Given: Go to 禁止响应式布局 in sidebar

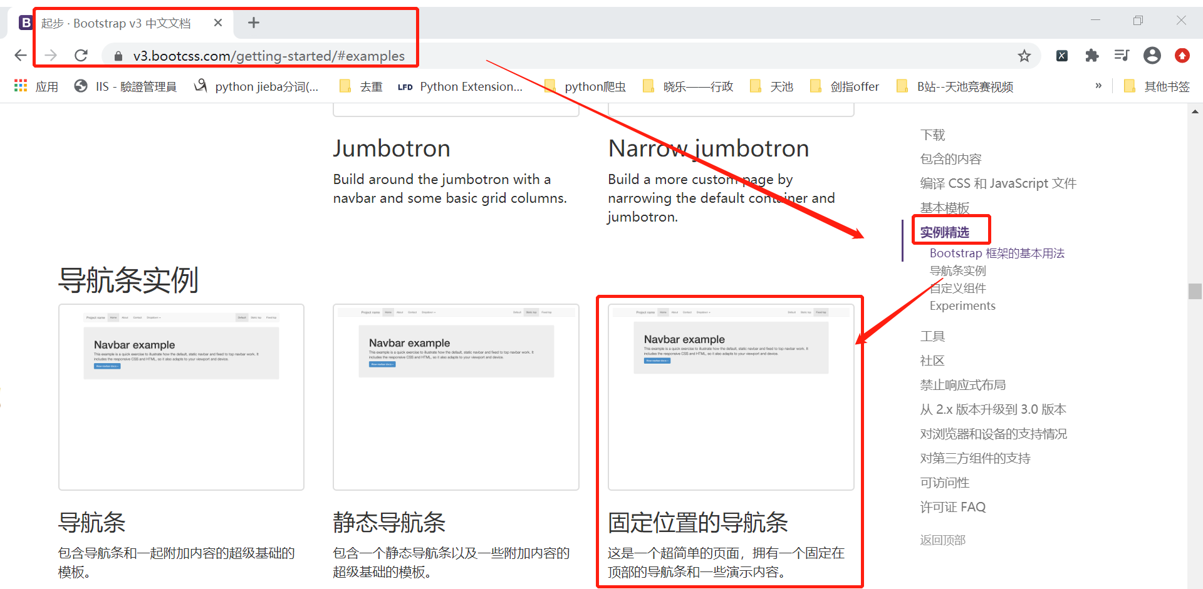Looking at the screenshot, I should [963, 385].
